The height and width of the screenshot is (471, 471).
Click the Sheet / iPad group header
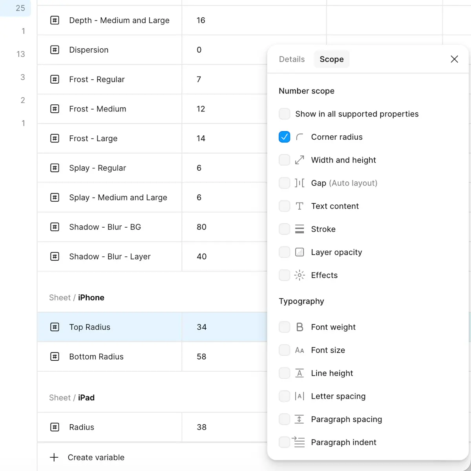click(x=72, y=398)
